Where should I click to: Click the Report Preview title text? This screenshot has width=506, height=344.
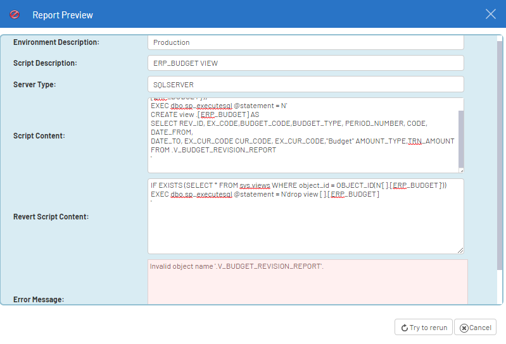click(62, 15)
